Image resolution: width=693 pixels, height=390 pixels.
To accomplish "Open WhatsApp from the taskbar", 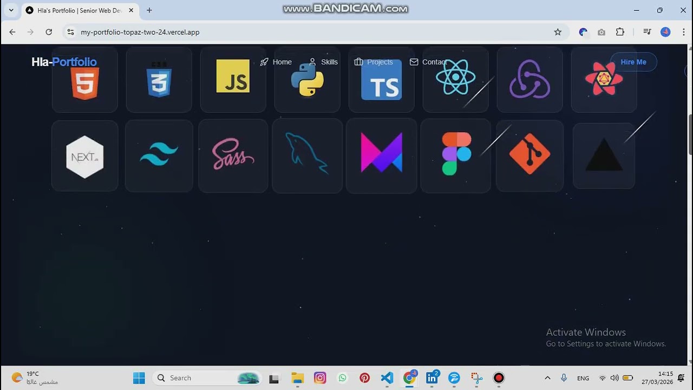I will [342, 378].
